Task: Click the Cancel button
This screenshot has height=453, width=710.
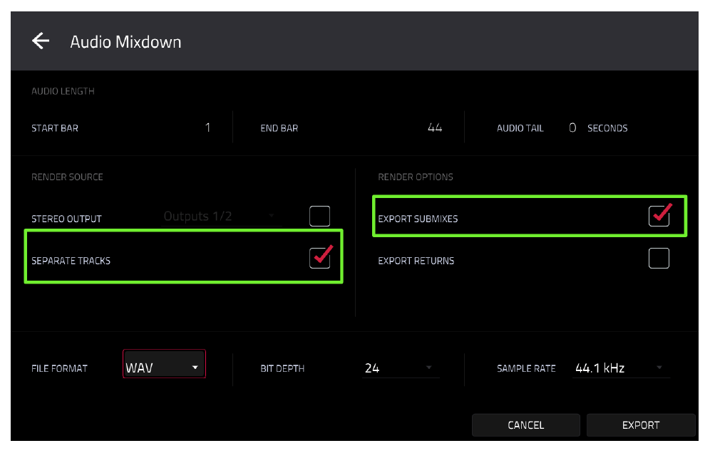Action: (525, 425)
